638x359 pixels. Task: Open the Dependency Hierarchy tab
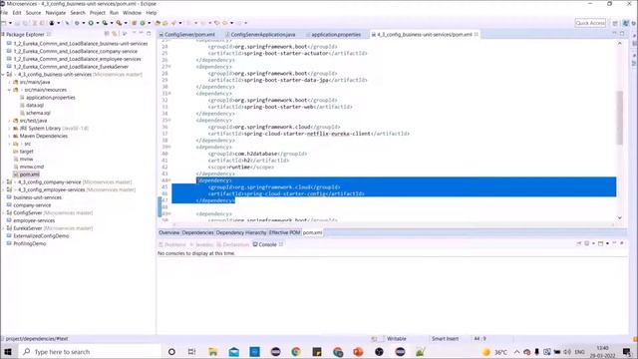point(241,232)
